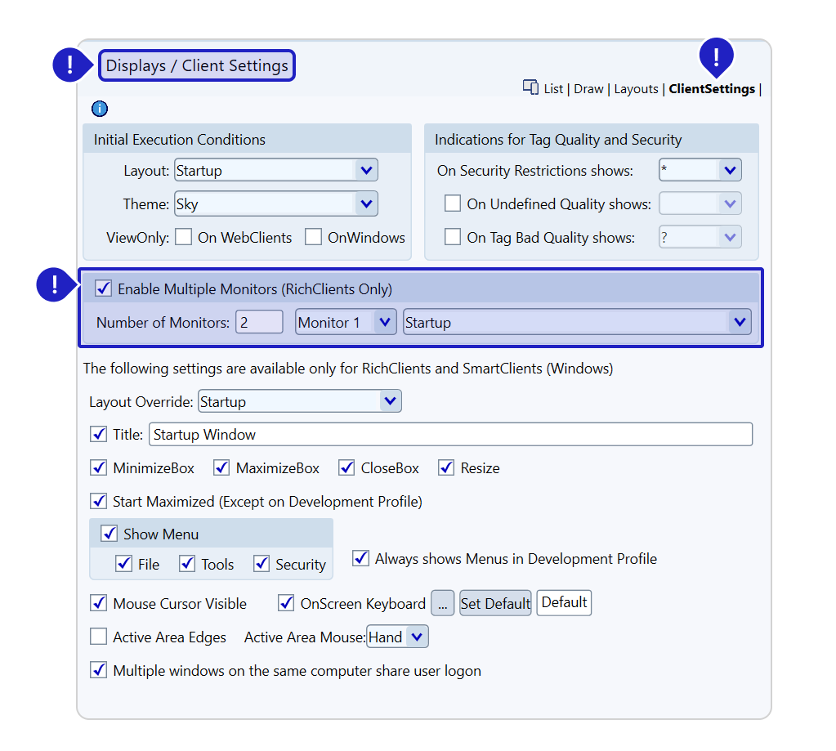Enable the Active Area Edges checkbox
Screen dimensions: 836x751
tap(99, 637)
